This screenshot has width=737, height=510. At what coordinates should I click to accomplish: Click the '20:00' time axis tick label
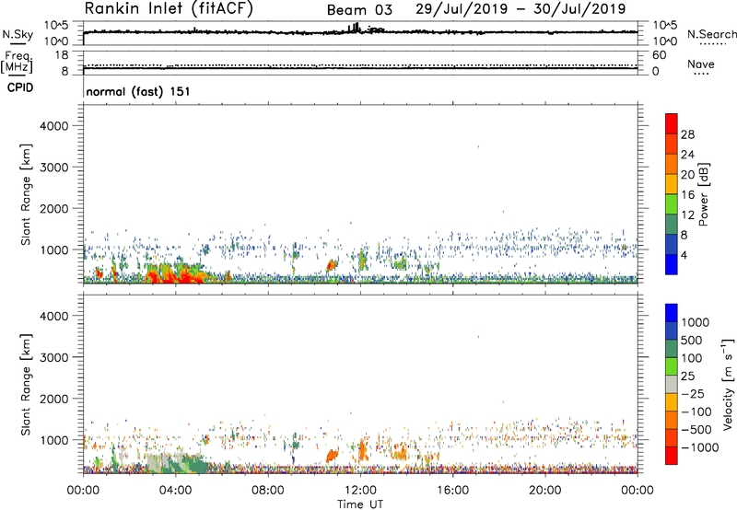coord(544,491)
